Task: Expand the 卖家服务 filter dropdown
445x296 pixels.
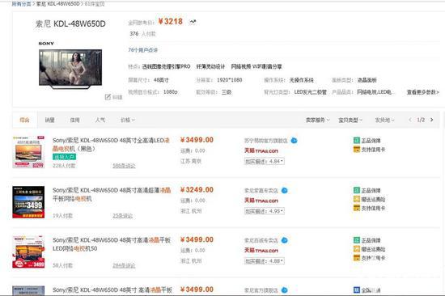Action: [318, 120]
